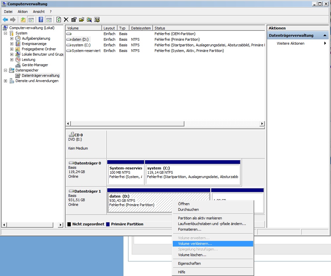
Task: Sort by the Dateisystem column header
Action: [141, 28]
